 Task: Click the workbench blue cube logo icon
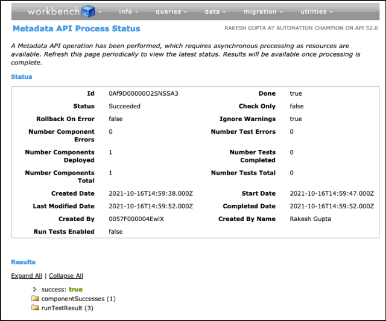pyautogui.click(x=89, y=11)
